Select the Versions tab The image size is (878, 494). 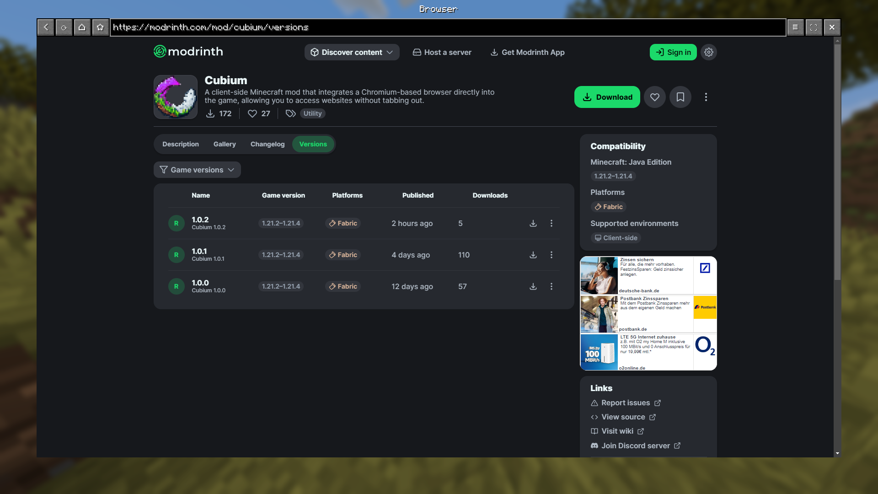click(x=313, y=144)
